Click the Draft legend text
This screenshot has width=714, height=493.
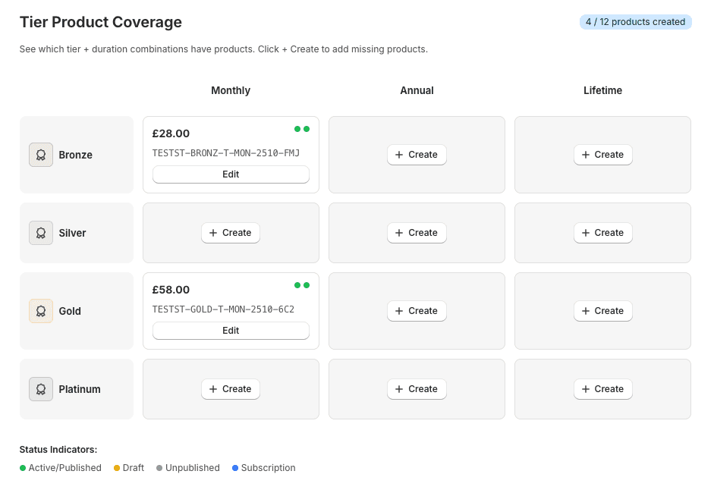134,468
